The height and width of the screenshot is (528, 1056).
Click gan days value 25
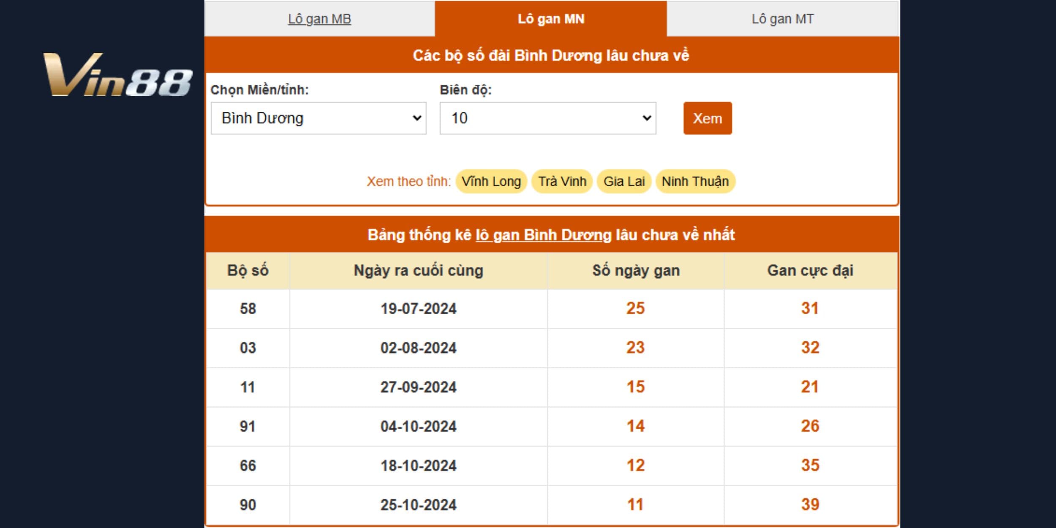[x=636, y=308]
